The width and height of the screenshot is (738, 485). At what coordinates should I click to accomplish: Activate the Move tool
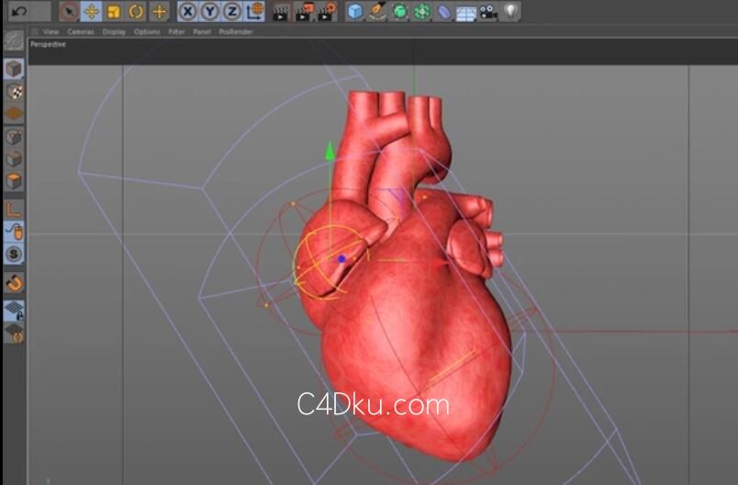[91, 12]
